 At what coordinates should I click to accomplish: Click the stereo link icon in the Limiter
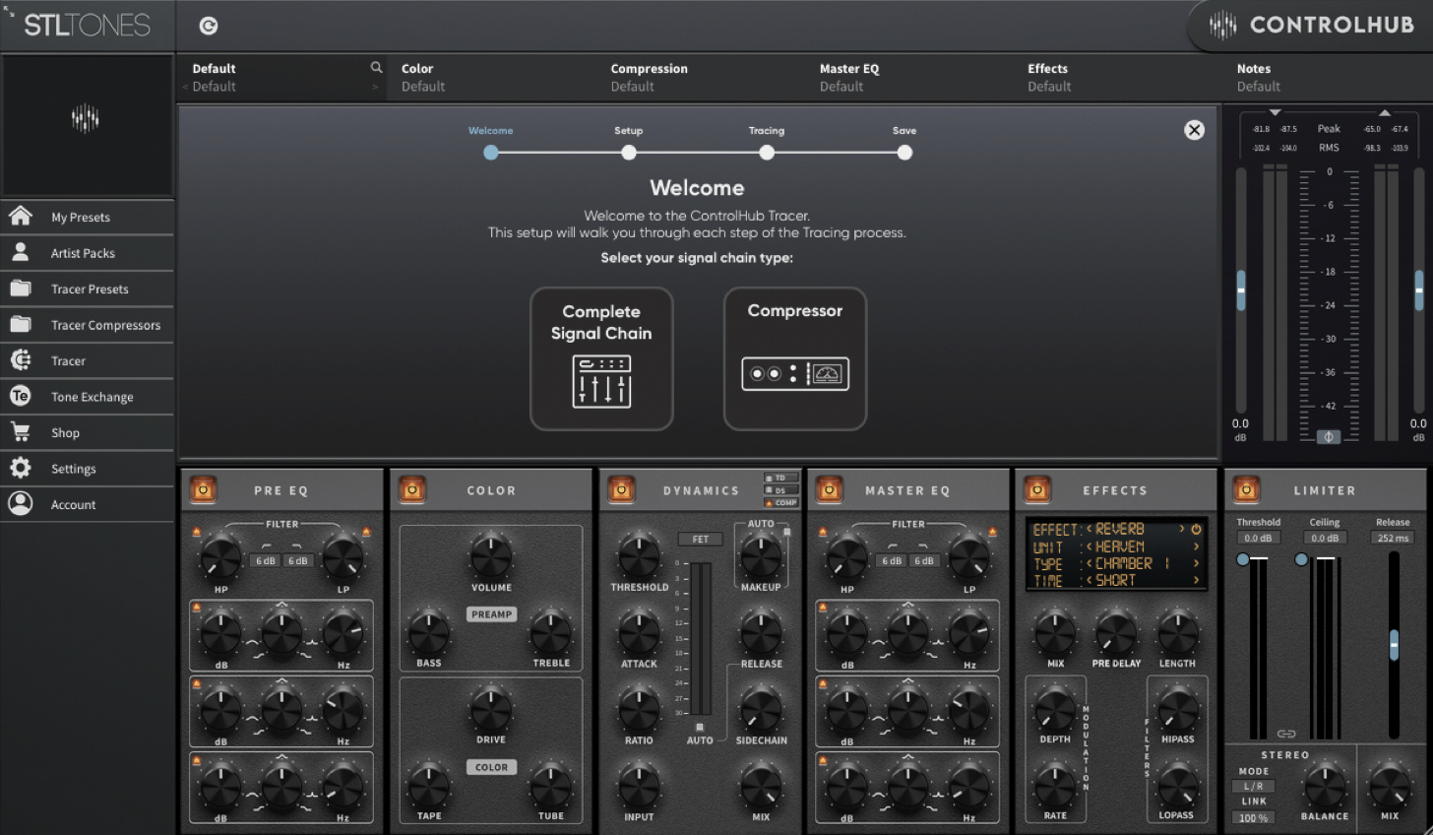tap(1286, 734)
